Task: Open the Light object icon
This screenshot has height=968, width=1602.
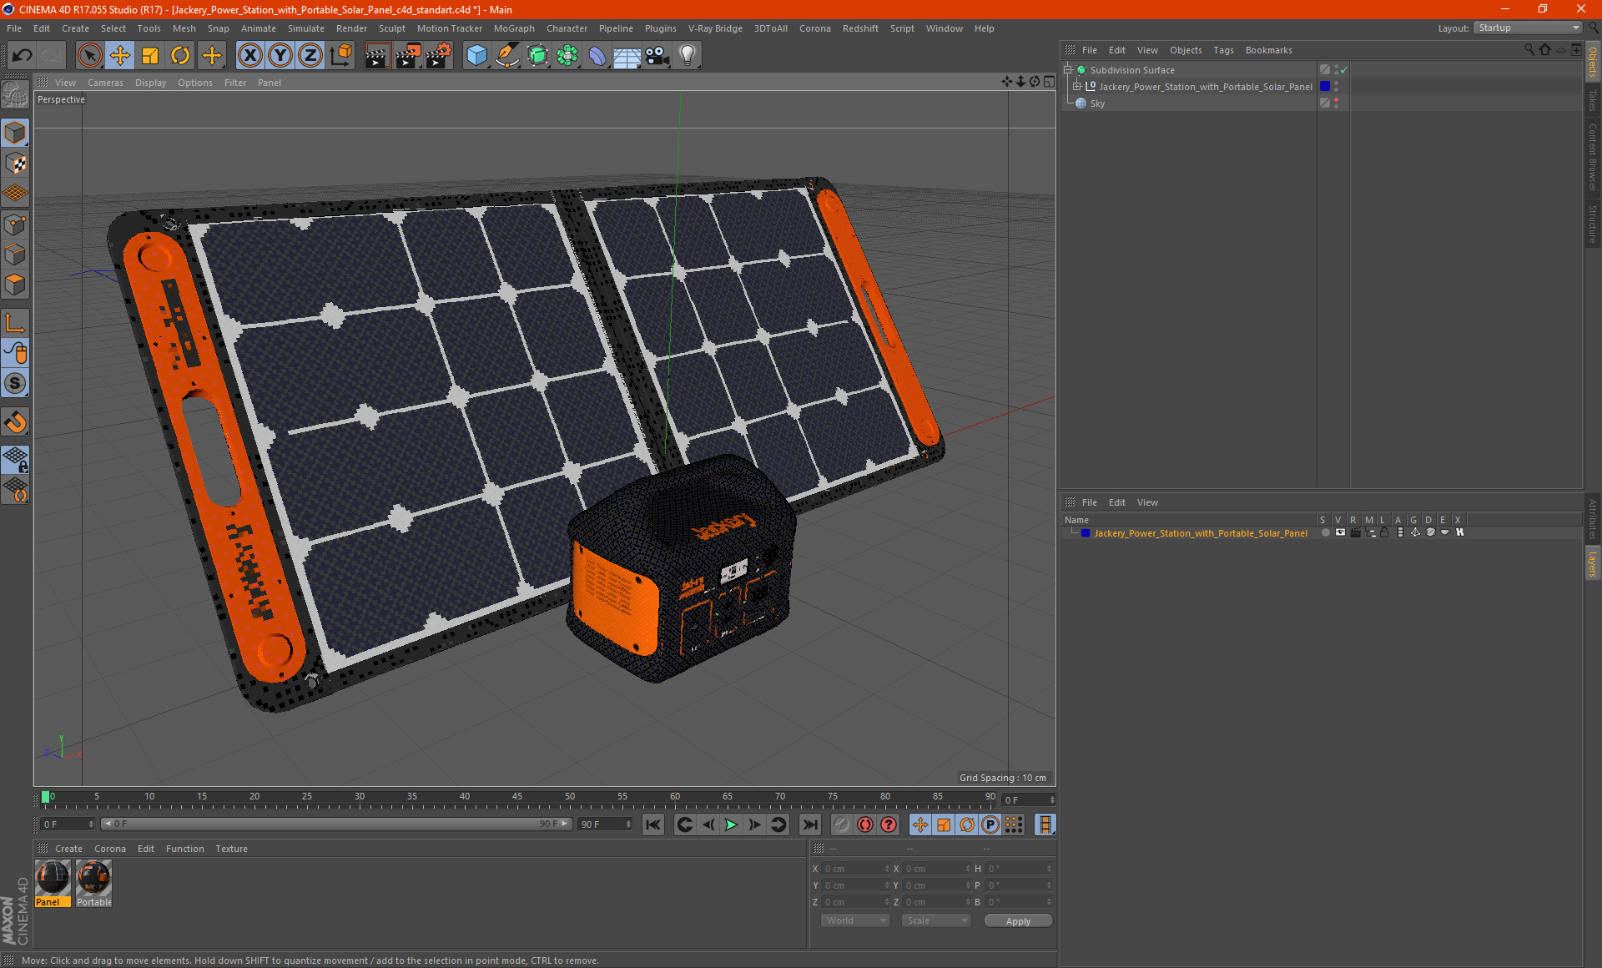Action: pyautogui.click(x=688, y=56)
